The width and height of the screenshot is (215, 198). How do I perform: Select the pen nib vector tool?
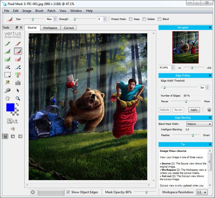(x=18, y=75)
